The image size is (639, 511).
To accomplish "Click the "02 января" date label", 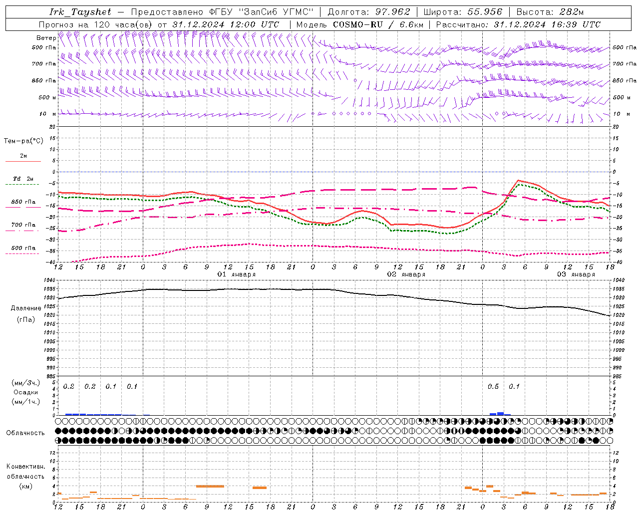I will (406, 274).
